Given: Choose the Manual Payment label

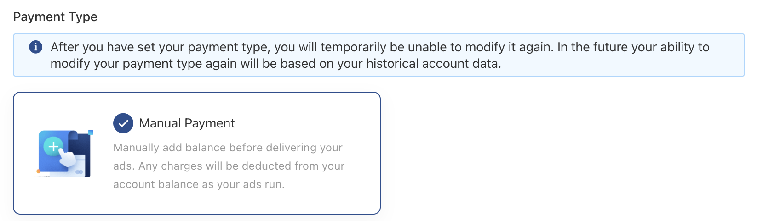Looking at the screenshot, I should coord(187,123).
